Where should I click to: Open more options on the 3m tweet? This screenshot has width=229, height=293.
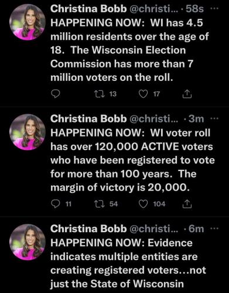214,119
